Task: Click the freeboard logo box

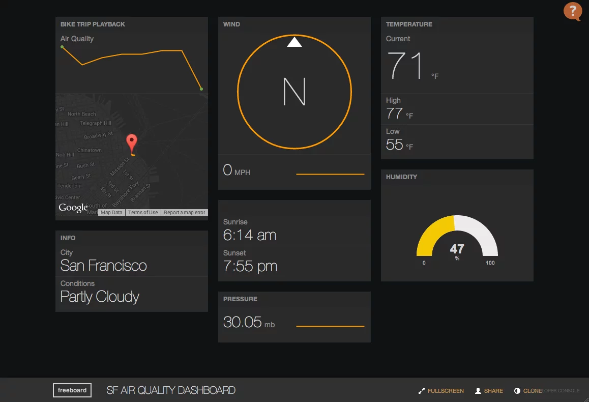Action: point(72,390)
